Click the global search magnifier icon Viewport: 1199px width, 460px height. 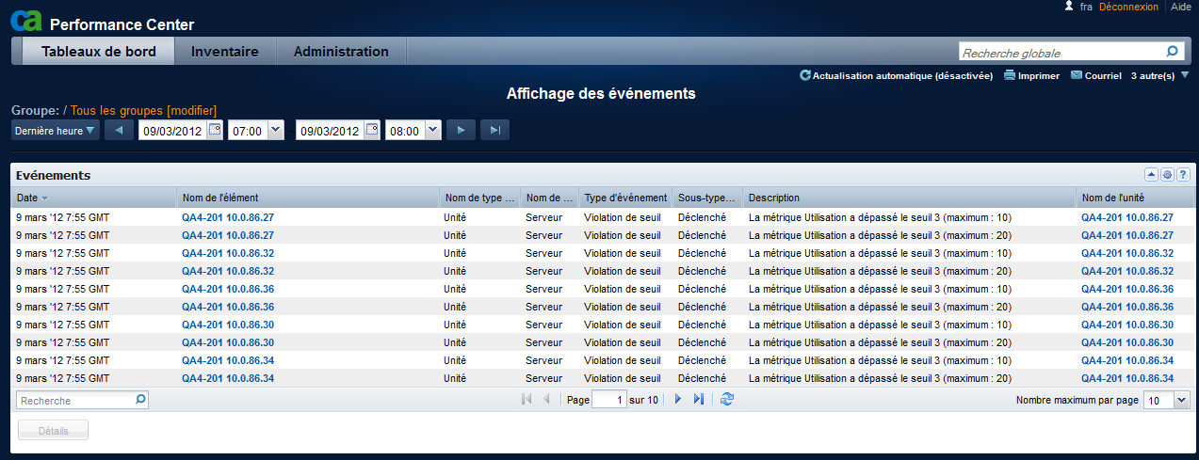pyautogui.click(x=1172, y=53)
